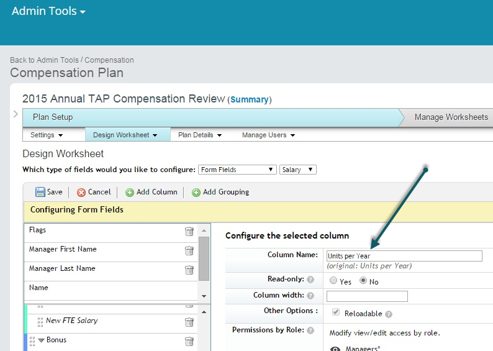This screenshot has height=351, width=493.
Task: Click the Column Name input field
Action: [404, 256]
